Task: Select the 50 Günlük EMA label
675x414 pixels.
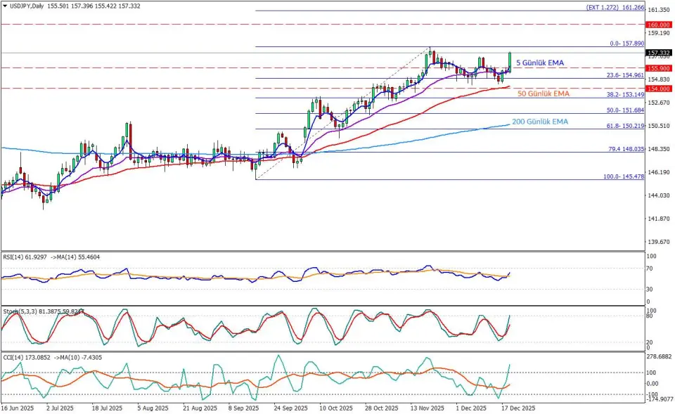Action: tap(544, 93)
